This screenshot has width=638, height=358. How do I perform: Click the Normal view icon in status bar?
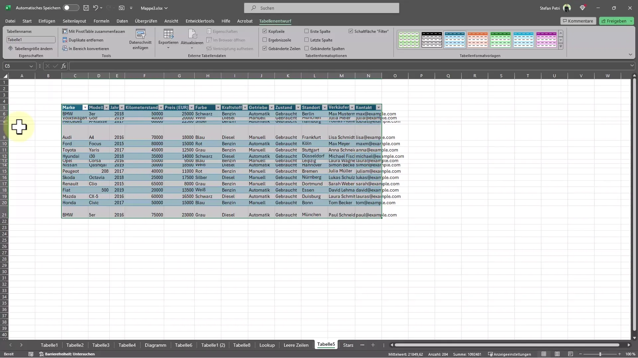544,354
